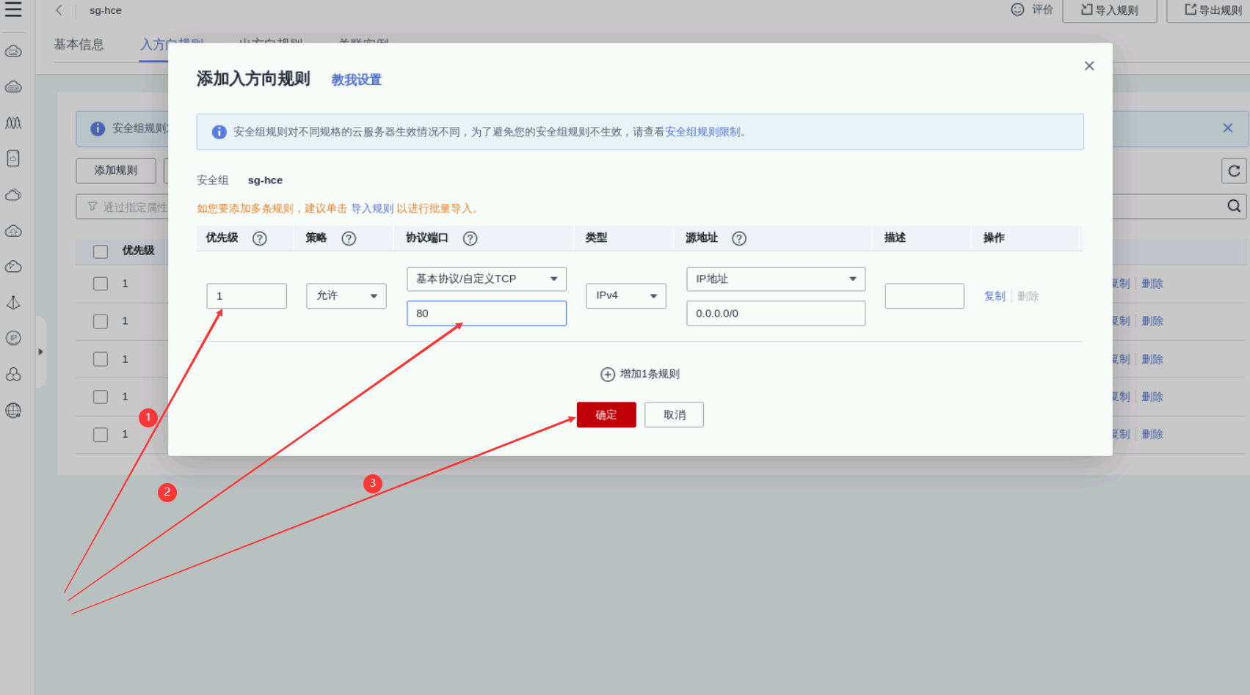
Task: Click the 操作 column header in the dialog
Action: pos(994,238)
